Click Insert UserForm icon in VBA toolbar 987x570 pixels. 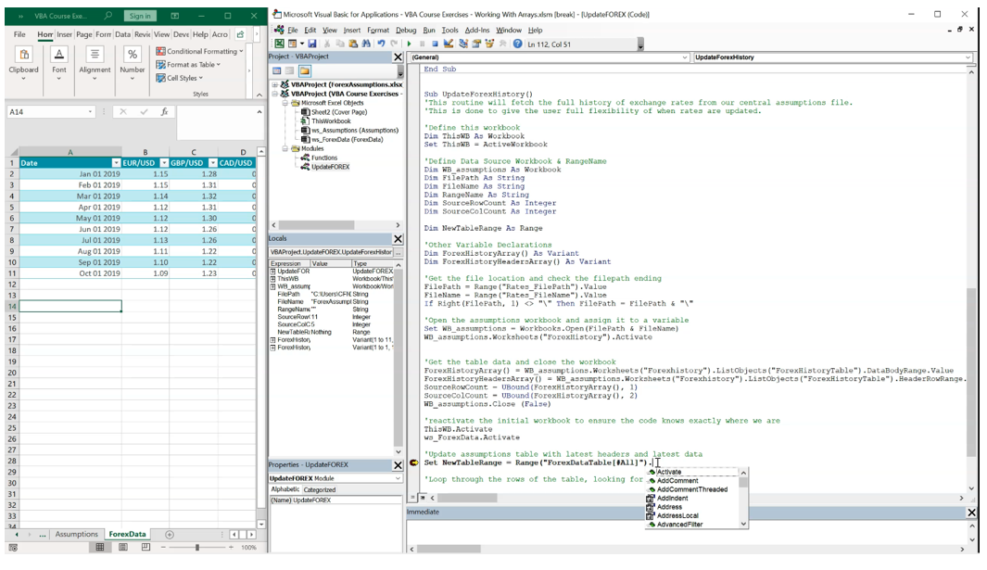tap(292, 44)
